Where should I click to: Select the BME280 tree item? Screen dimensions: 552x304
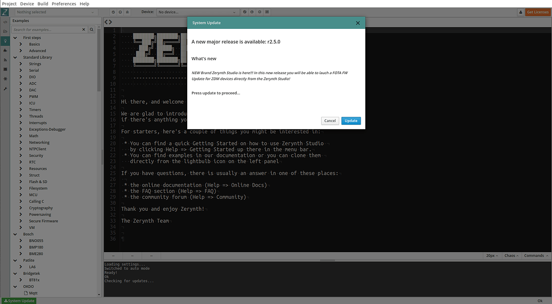(36, 254)
